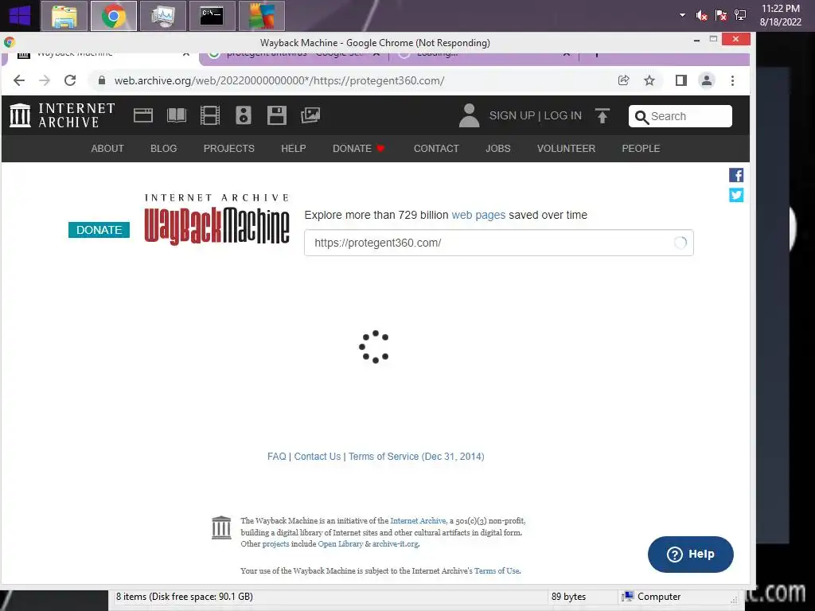
Task: Click the Computer status bar entry
Action: point(652,597)
